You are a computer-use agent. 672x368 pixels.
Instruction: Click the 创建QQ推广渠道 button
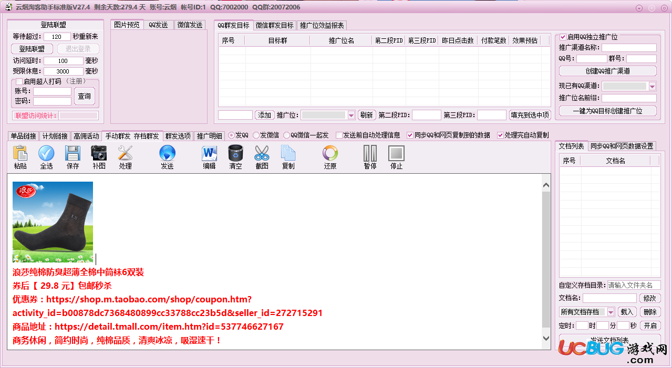(x=607, y=71)
